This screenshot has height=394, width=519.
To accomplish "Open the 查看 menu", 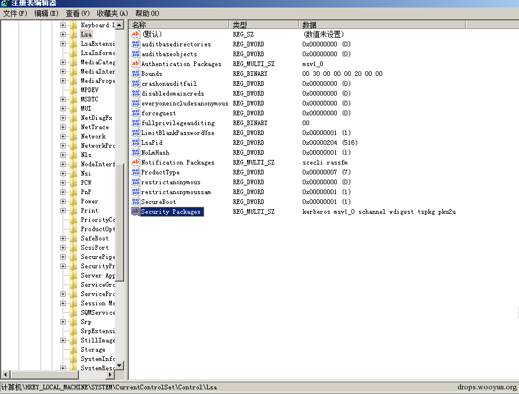I will tap(77, 13).
